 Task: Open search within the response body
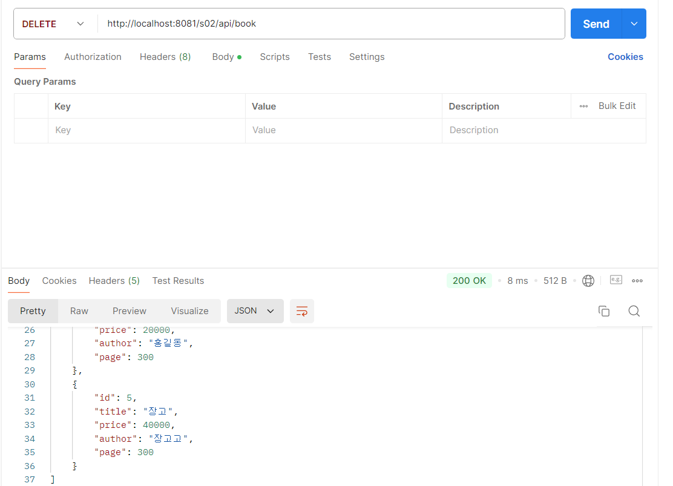[634, 310]
